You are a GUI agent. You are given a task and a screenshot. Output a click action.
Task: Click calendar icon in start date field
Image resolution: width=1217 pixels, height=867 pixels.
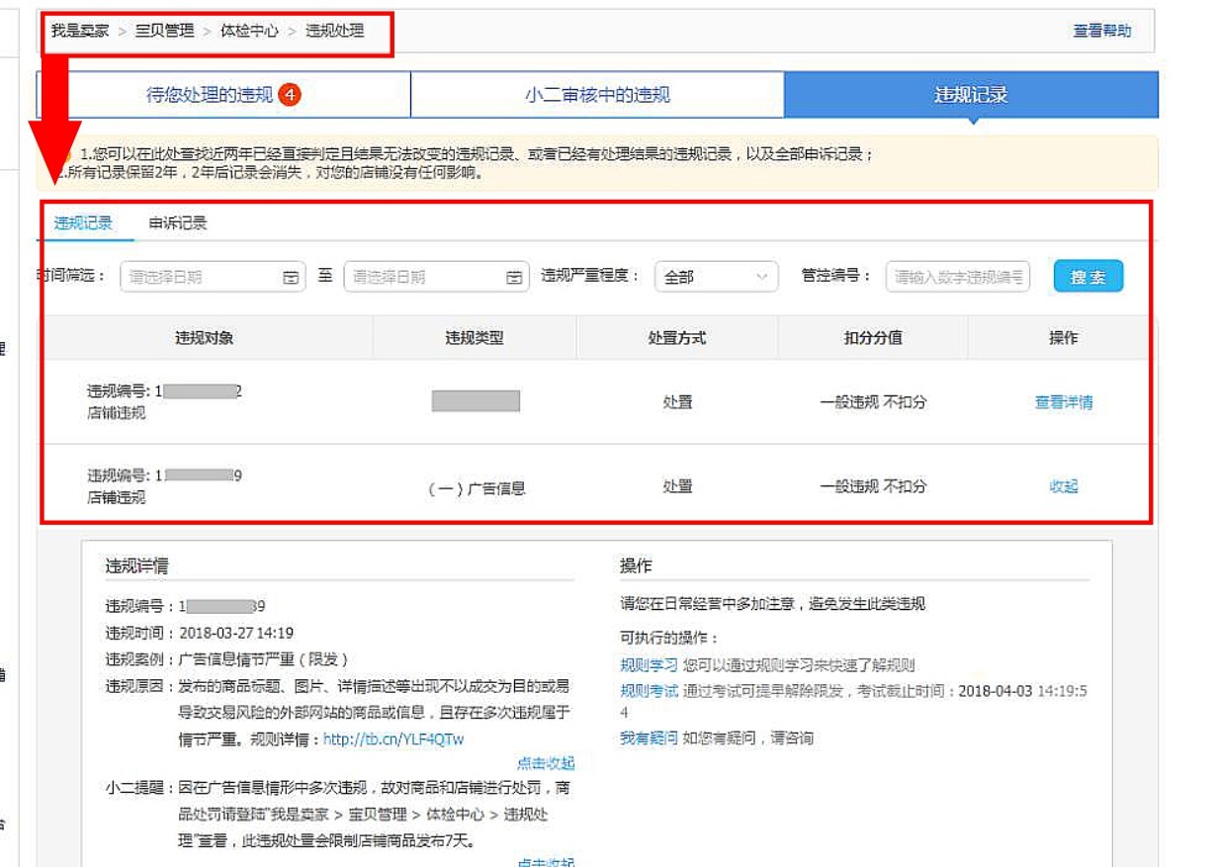(291, 278)
